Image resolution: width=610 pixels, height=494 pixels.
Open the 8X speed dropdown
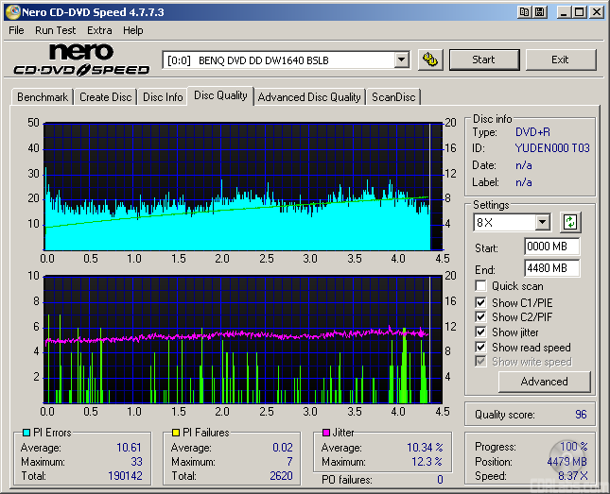coord(542,223)
